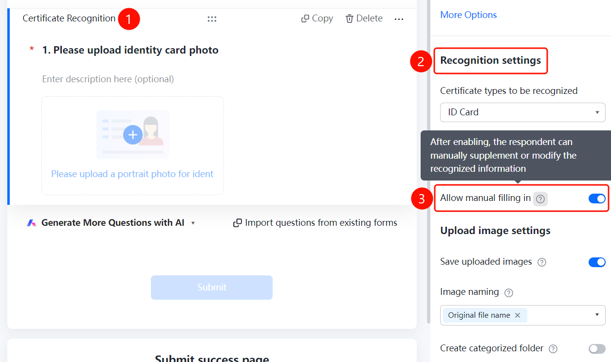Viewport: 611px width, 362px height.
Task: Disable Save uploaded images switch
Action: pyautogui.click(x=597, y=262)
